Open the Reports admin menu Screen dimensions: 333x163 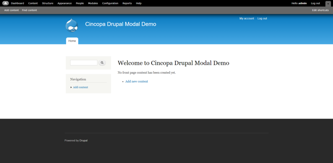pyautogui.click(x=127, y=3)
